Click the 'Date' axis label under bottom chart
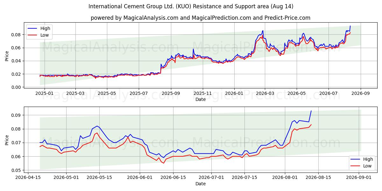This screenshot has width=382, height=191. [x=201, y=184]
